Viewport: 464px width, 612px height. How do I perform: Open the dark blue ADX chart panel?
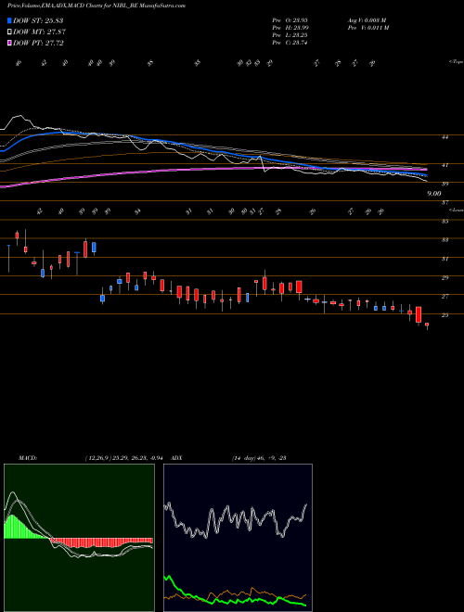coord(238,538)
